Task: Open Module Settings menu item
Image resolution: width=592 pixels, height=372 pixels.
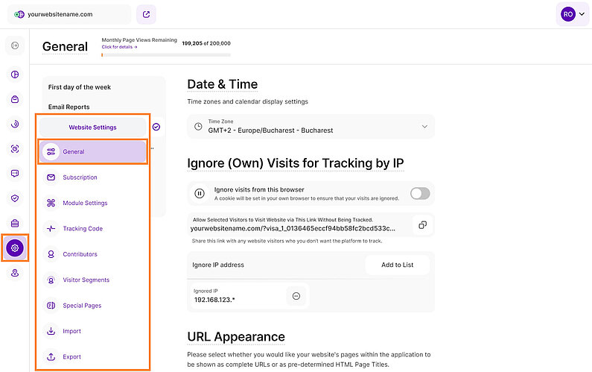Action: (85, 203)
